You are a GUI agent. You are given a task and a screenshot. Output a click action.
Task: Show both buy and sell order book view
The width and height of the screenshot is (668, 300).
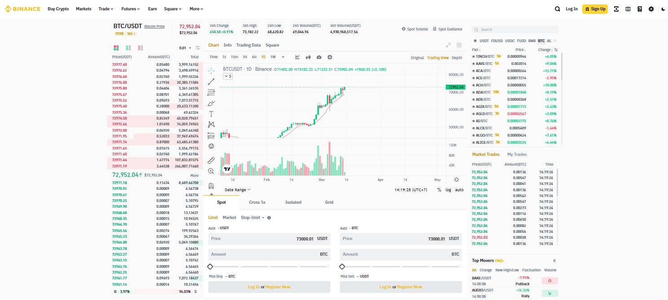pos(116,48)
